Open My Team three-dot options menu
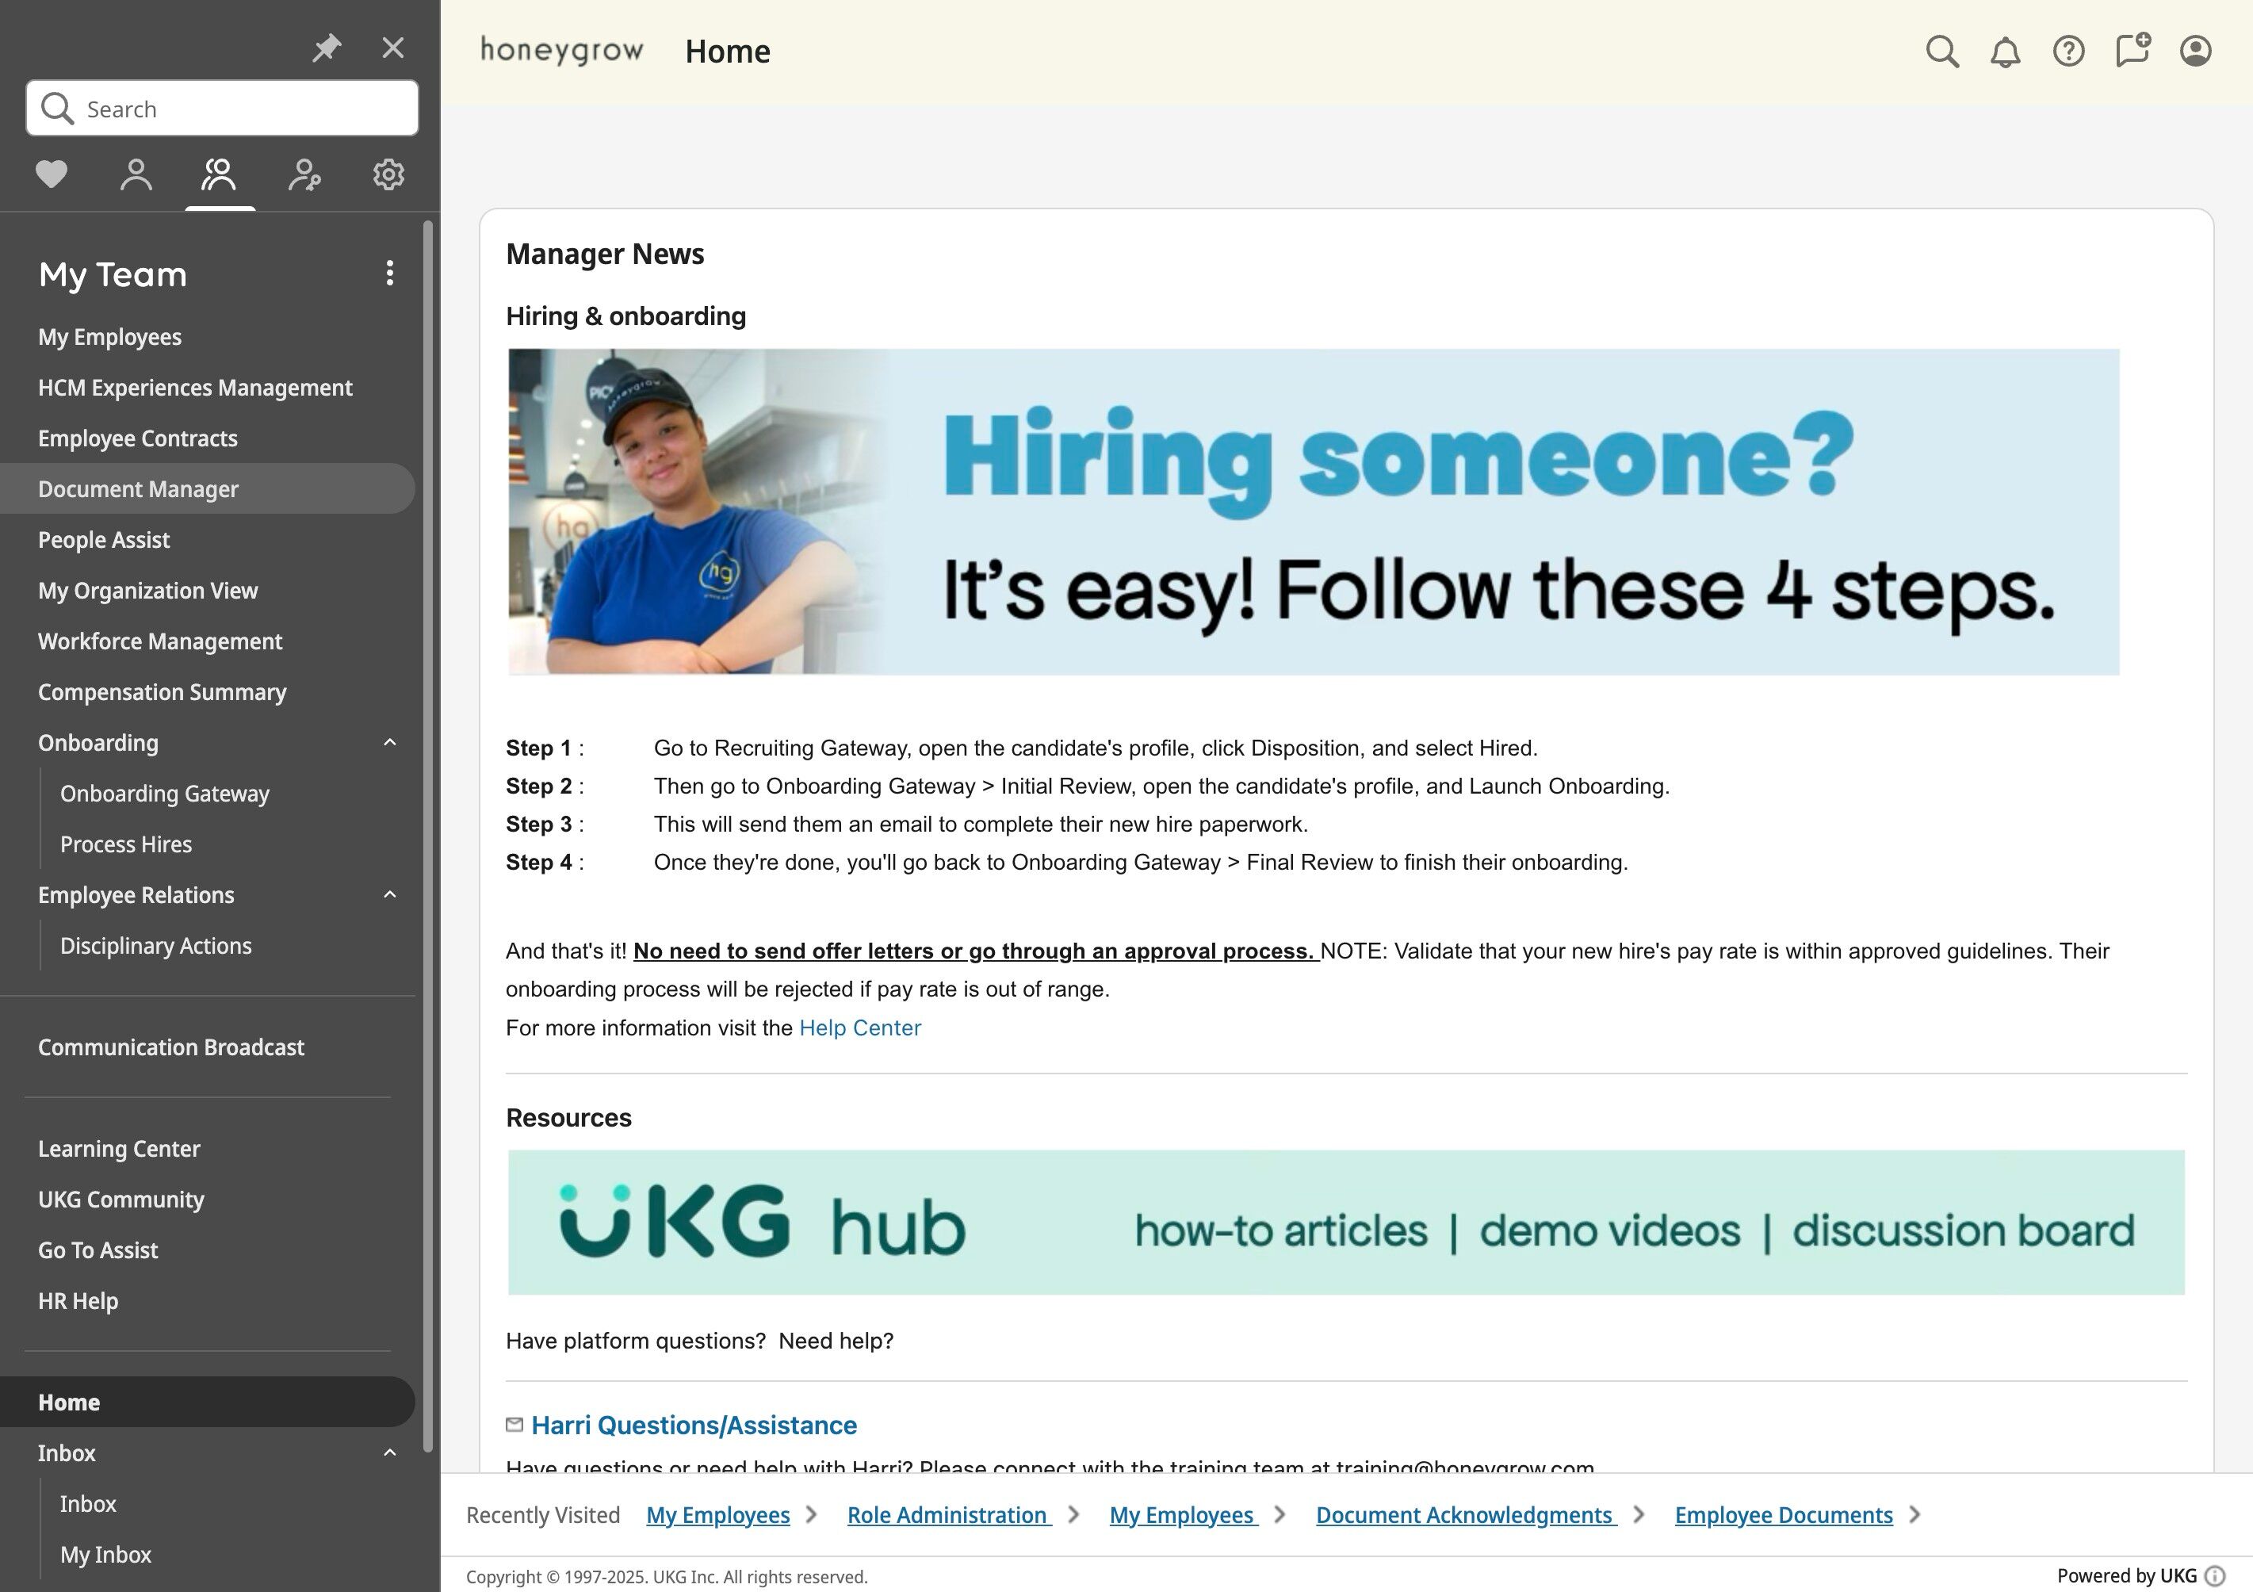The width and height of the screenshot is (2253, 1592). (x=389, y=273)
